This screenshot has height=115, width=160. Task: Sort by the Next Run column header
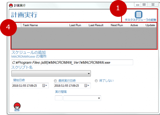tap(119, 25)
